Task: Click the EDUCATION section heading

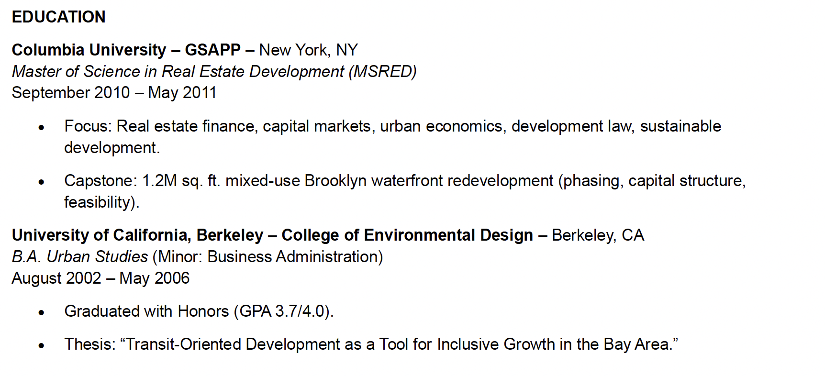Action: point(58,17)
